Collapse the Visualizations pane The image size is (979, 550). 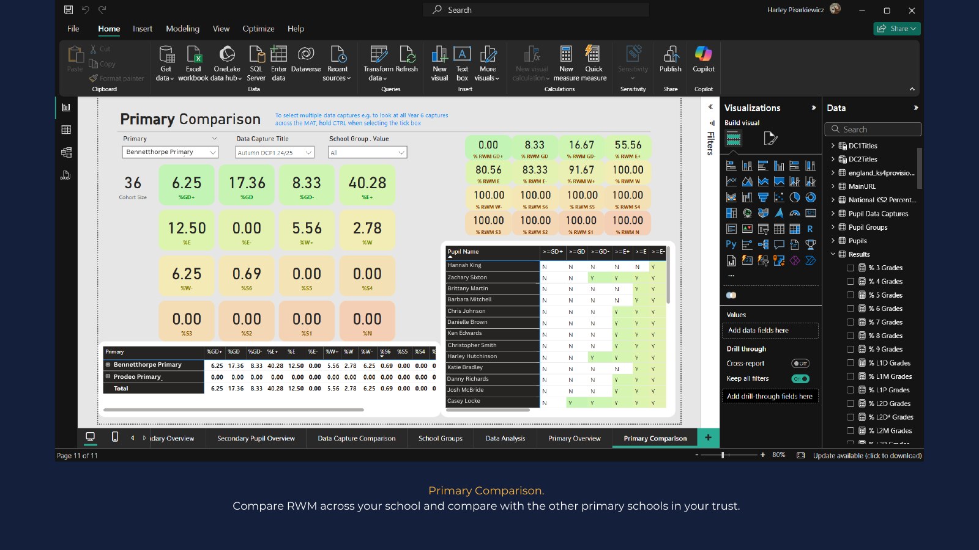pos(813,108)
